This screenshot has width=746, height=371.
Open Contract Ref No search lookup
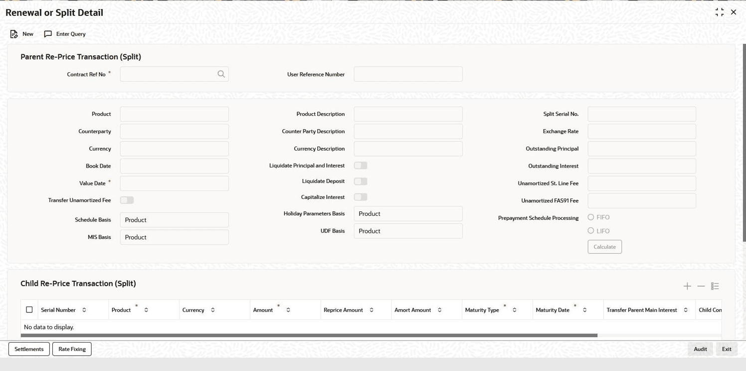coord(221,74)
